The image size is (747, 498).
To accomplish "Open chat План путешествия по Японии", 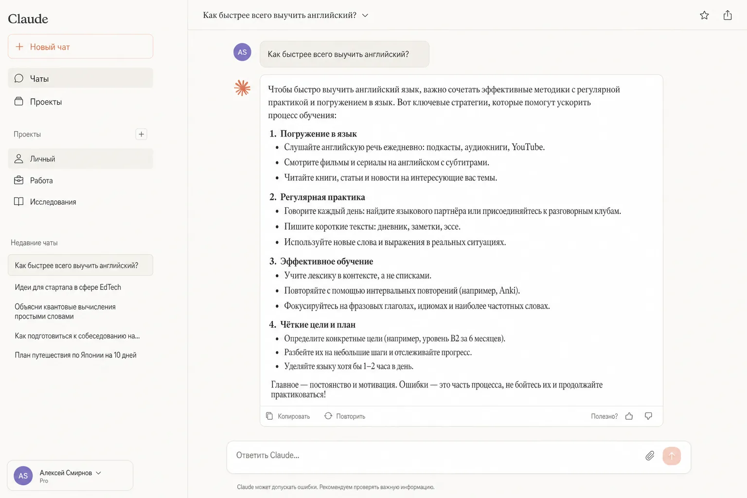I will click(75, 356).
